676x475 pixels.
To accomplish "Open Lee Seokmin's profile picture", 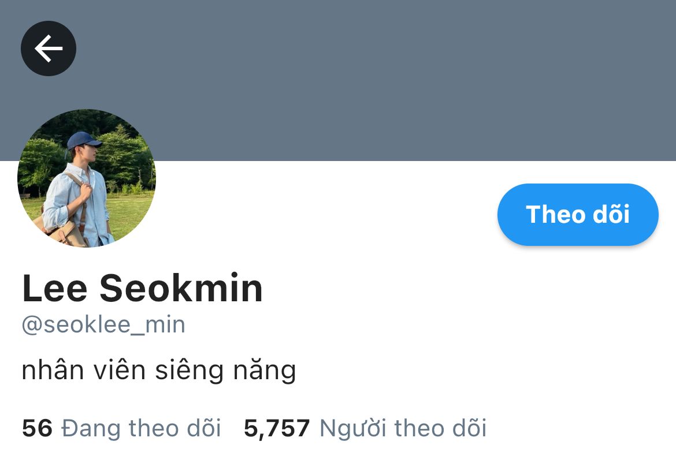I will pos(86,178).
